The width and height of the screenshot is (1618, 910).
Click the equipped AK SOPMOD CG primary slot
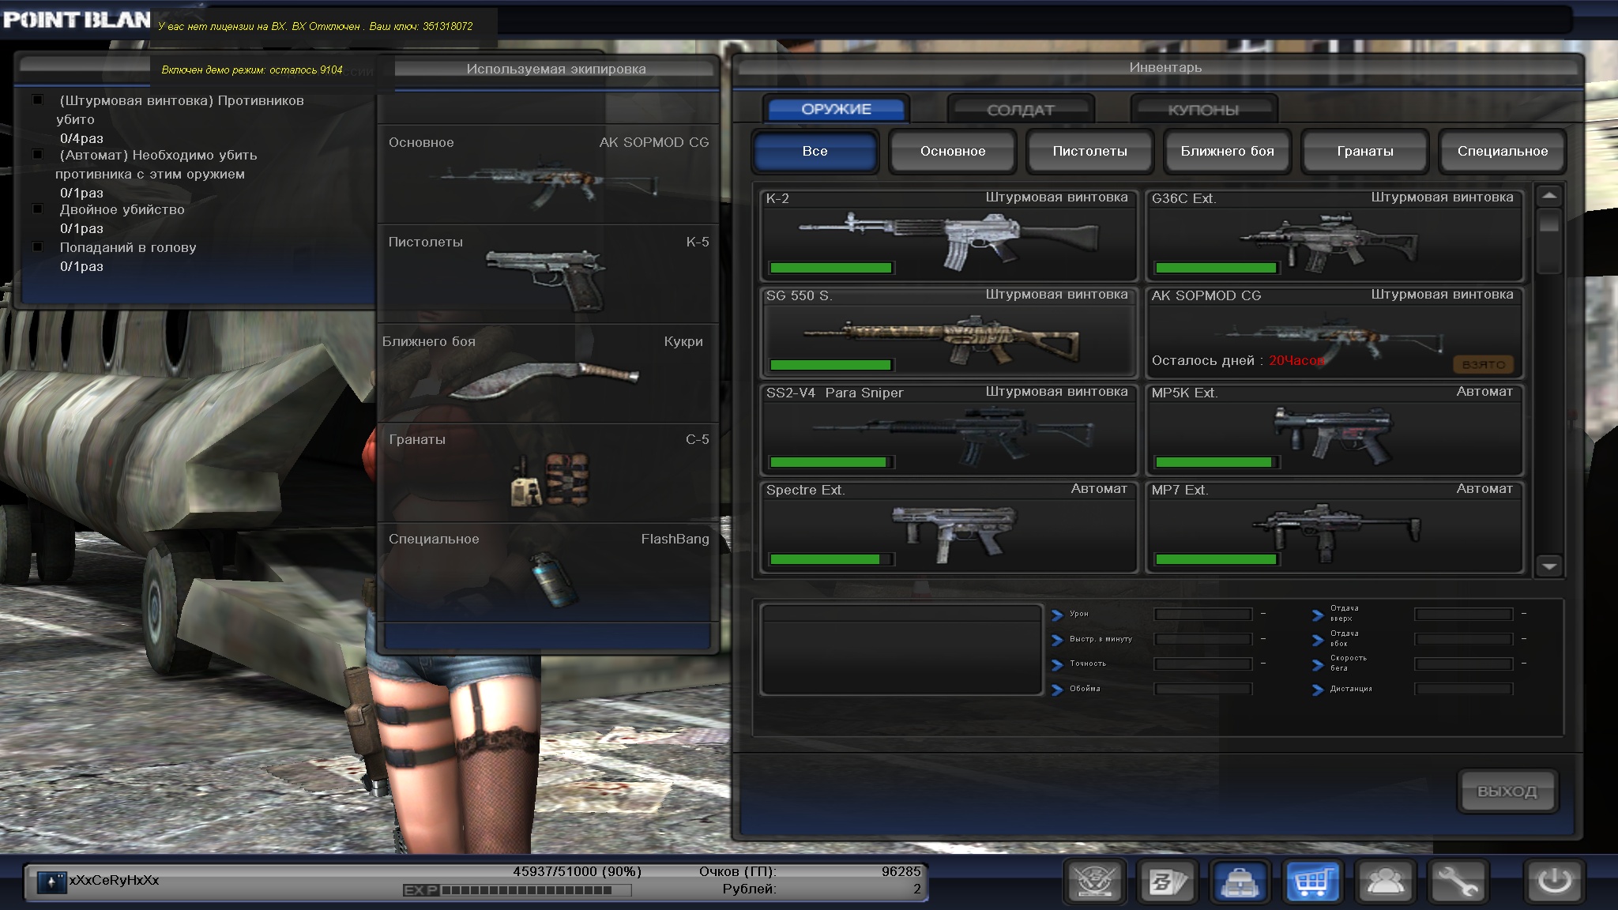[x=548, y=175]
